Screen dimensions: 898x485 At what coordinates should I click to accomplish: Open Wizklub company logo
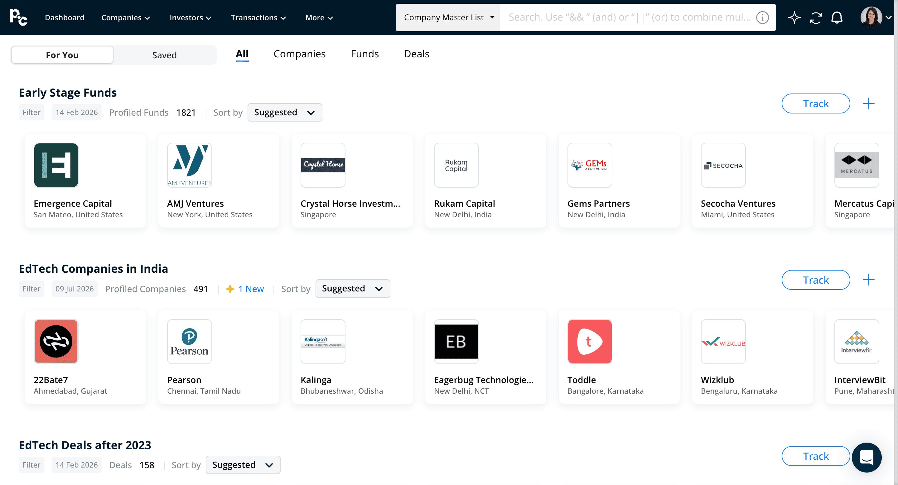pyautogui.click(x=723, y=341)
